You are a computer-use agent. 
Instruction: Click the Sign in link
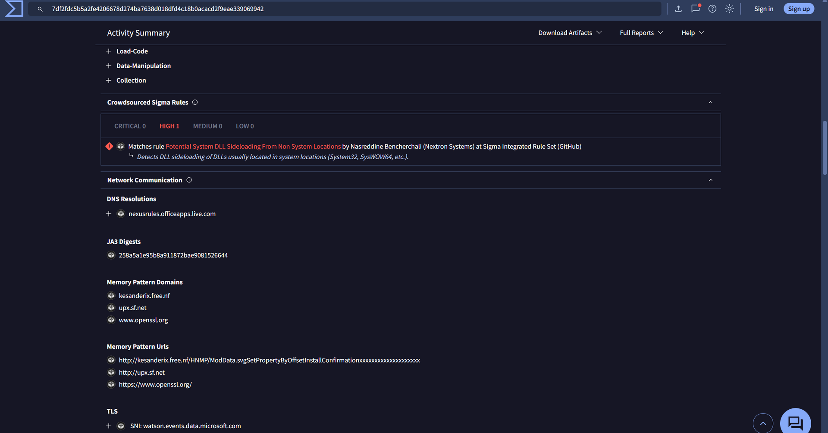764,9
